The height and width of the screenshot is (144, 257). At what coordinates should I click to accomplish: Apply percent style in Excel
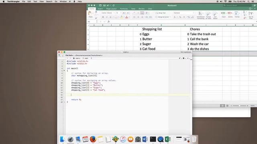click(x=180, y=17)
